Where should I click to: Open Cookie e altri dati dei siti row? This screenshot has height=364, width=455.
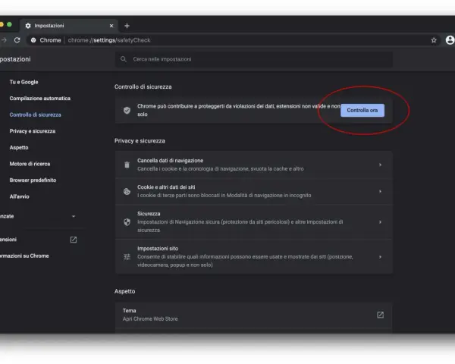254,191
